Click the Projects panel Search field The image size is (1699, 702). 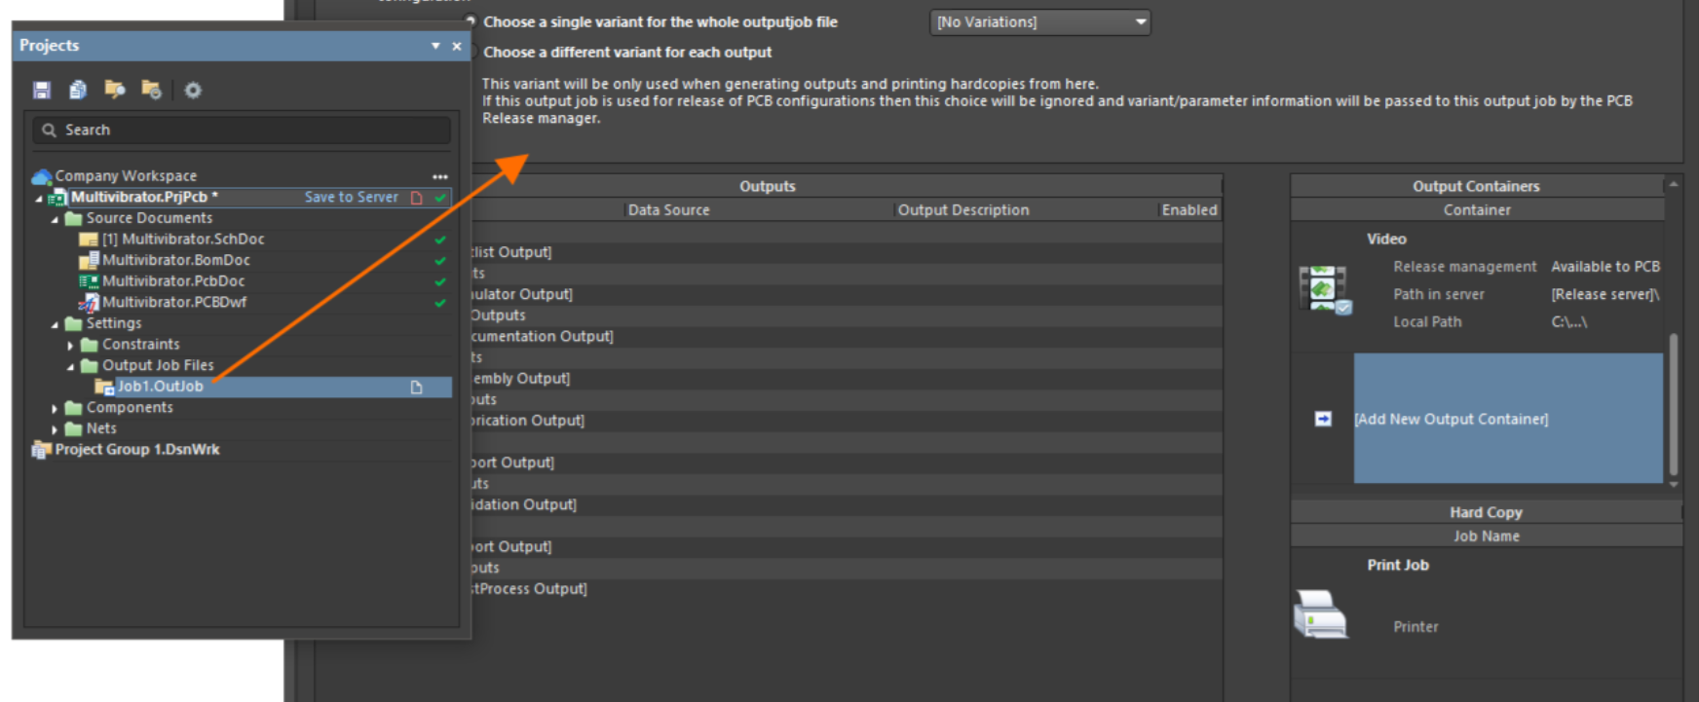click(244, 129)
